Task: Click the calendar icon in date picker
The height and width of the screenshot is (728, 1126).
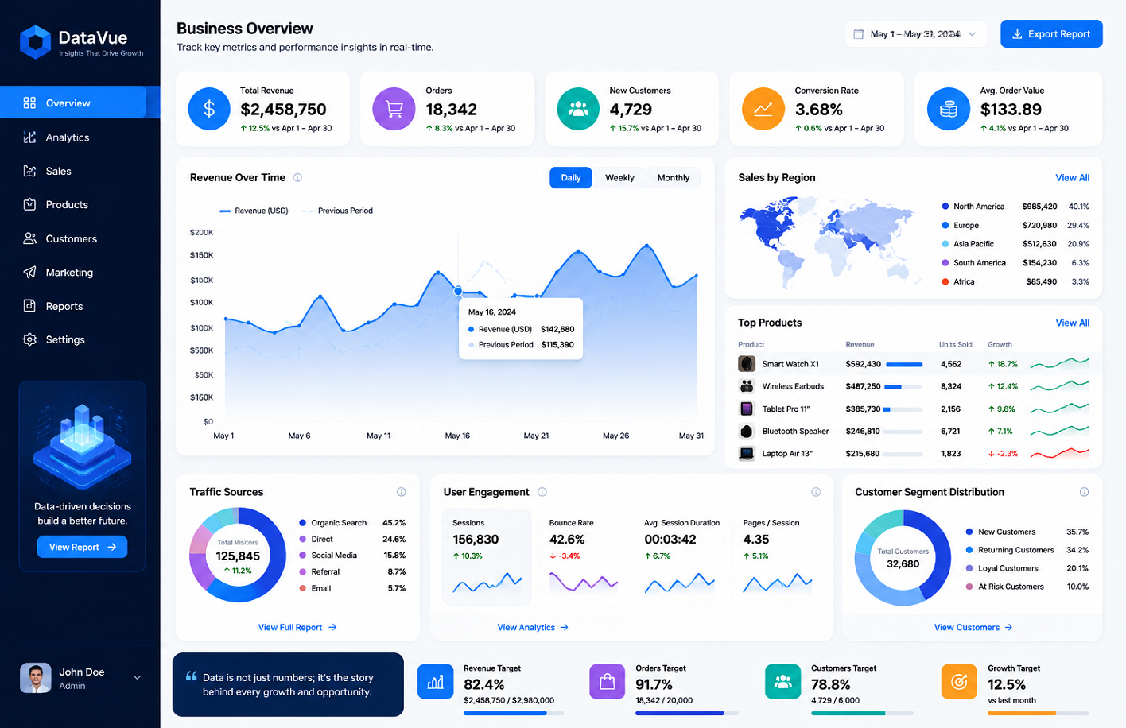Action: 858,33
